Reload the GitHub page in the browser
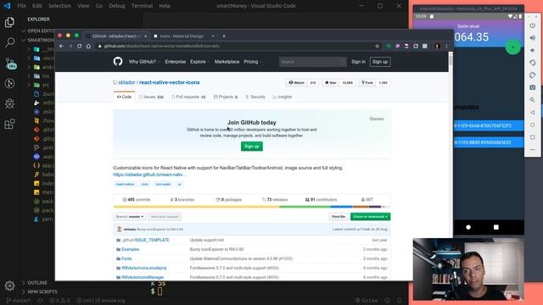Image resolution: width=543 pixels, height=305 pixels. pos(79,46)
